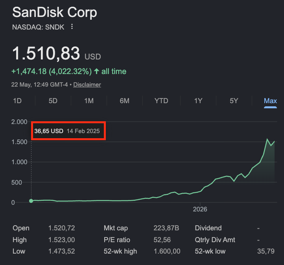284x265 pixels.
Task: Select the 6M chart range
Action: pos(125,101)
